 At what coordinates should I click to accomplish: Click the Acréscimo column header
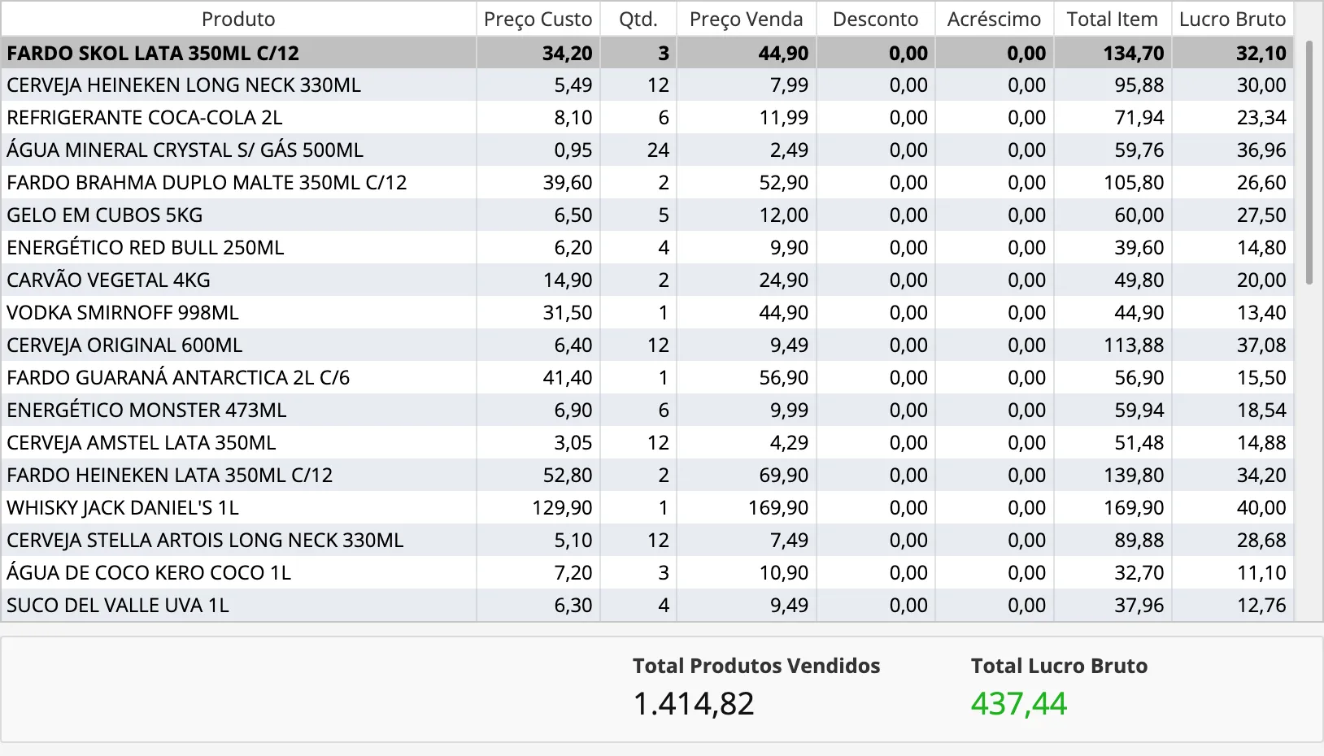[x=994, y=19]
